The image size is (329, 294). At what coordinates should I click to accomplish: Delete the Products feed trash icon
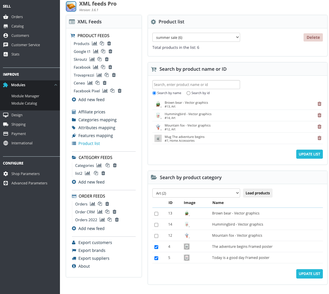pos(109,44)
